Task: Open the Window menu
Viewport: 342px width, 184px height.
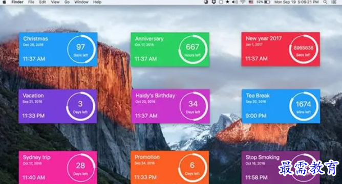Action: 81,2
